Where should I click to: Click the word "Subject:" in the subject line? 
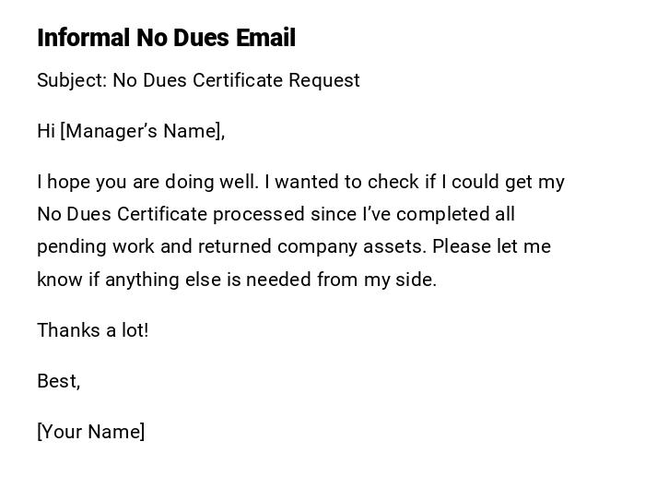point(72,80)
